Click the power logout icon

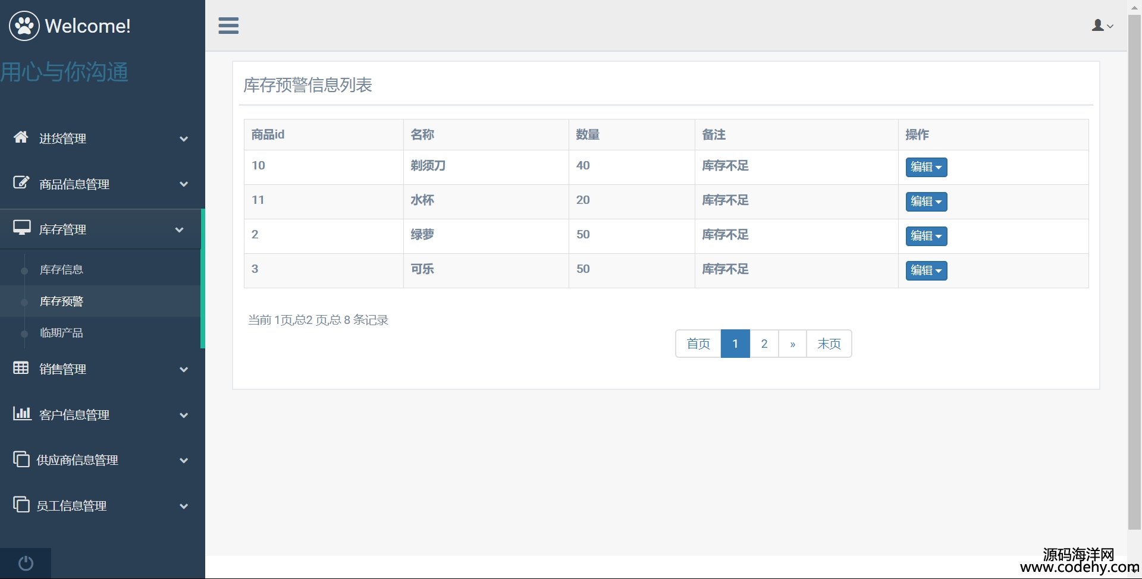pos(26,563)
